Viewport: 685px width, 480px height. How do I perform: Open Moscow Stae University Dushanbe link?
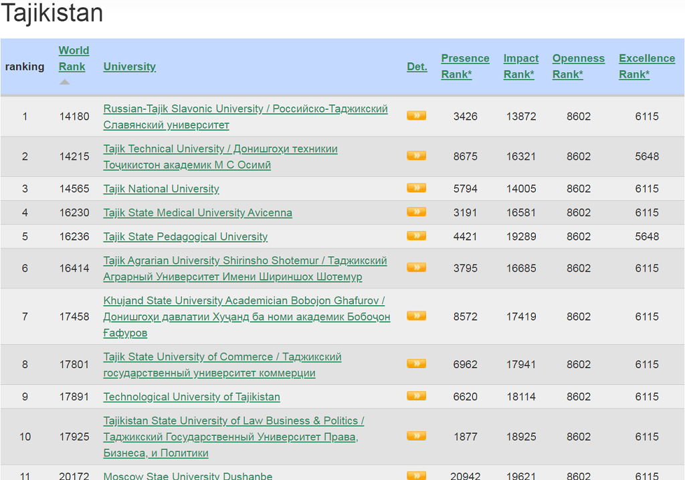(188, 475)
